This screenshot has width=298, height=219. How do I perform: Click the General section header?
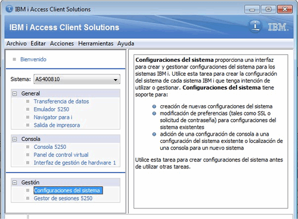(x=66, y=93)
